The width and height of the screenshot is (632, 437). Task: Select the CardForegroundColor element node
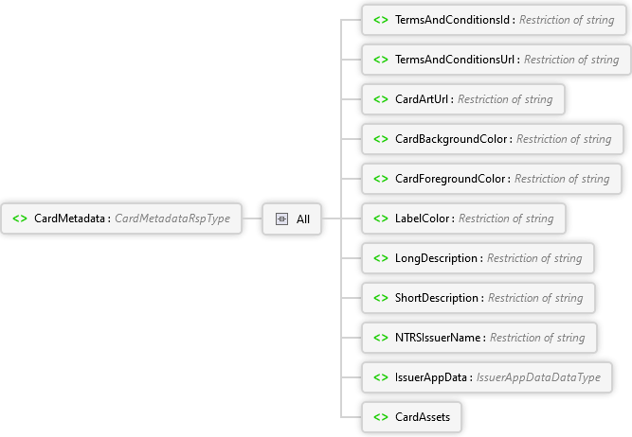(x=492, y=179)
